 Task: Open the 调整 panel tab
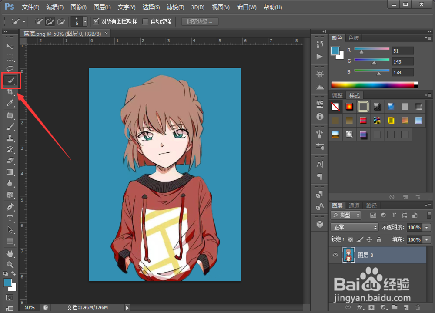tap(338, 95)
